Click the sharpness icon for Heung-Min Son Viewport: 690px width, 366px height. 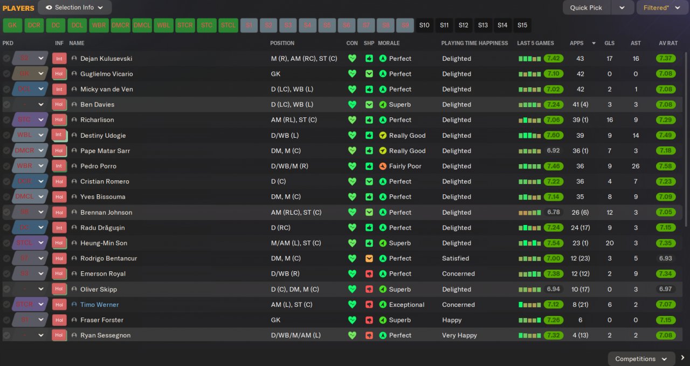point(369,243)
